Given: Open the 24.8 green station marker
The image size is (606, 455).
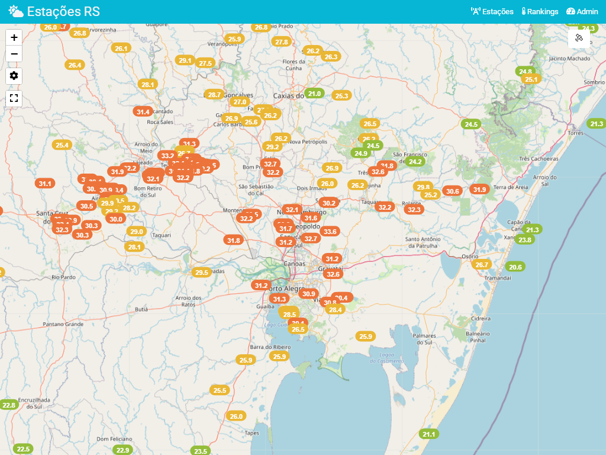Looking at the screenshot, I should [525, 72].
